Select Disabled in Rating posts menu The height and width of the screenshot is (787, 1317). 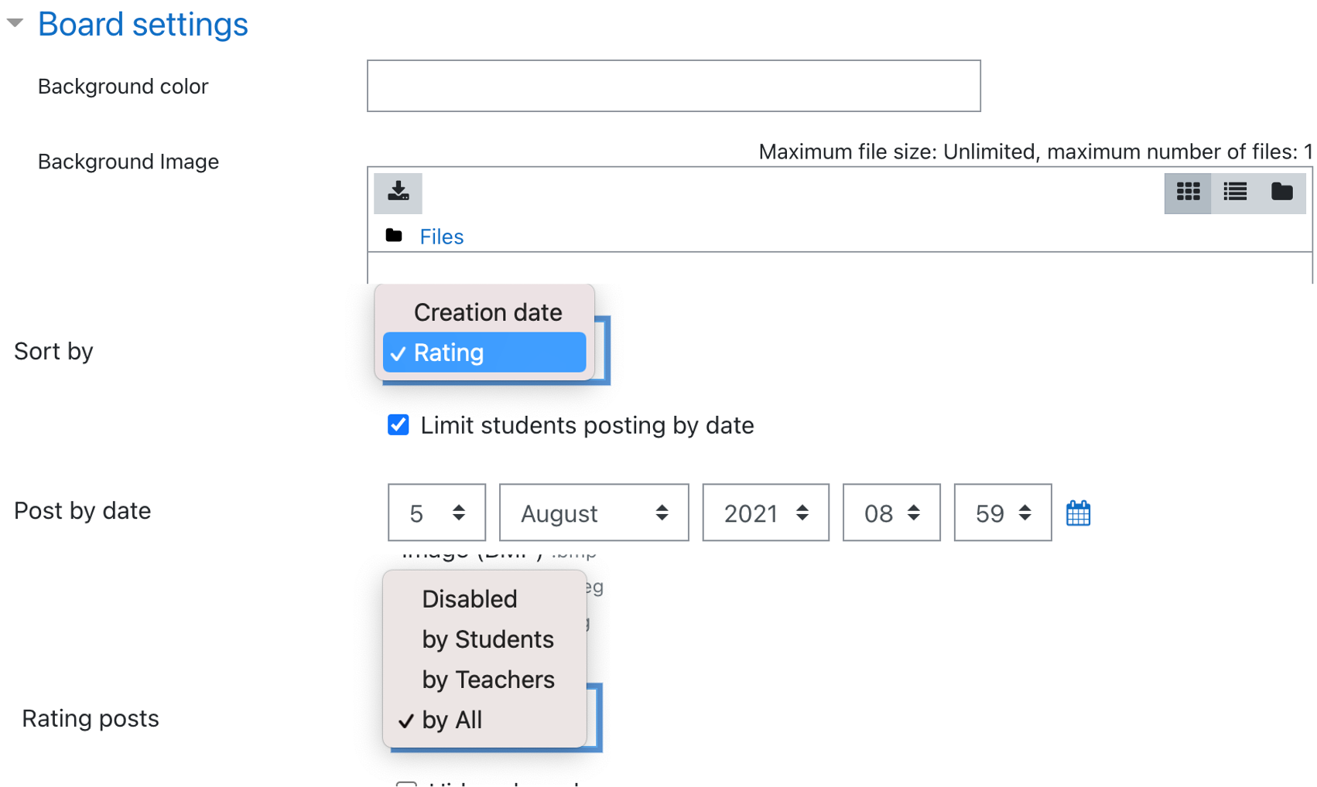(469, 599)
